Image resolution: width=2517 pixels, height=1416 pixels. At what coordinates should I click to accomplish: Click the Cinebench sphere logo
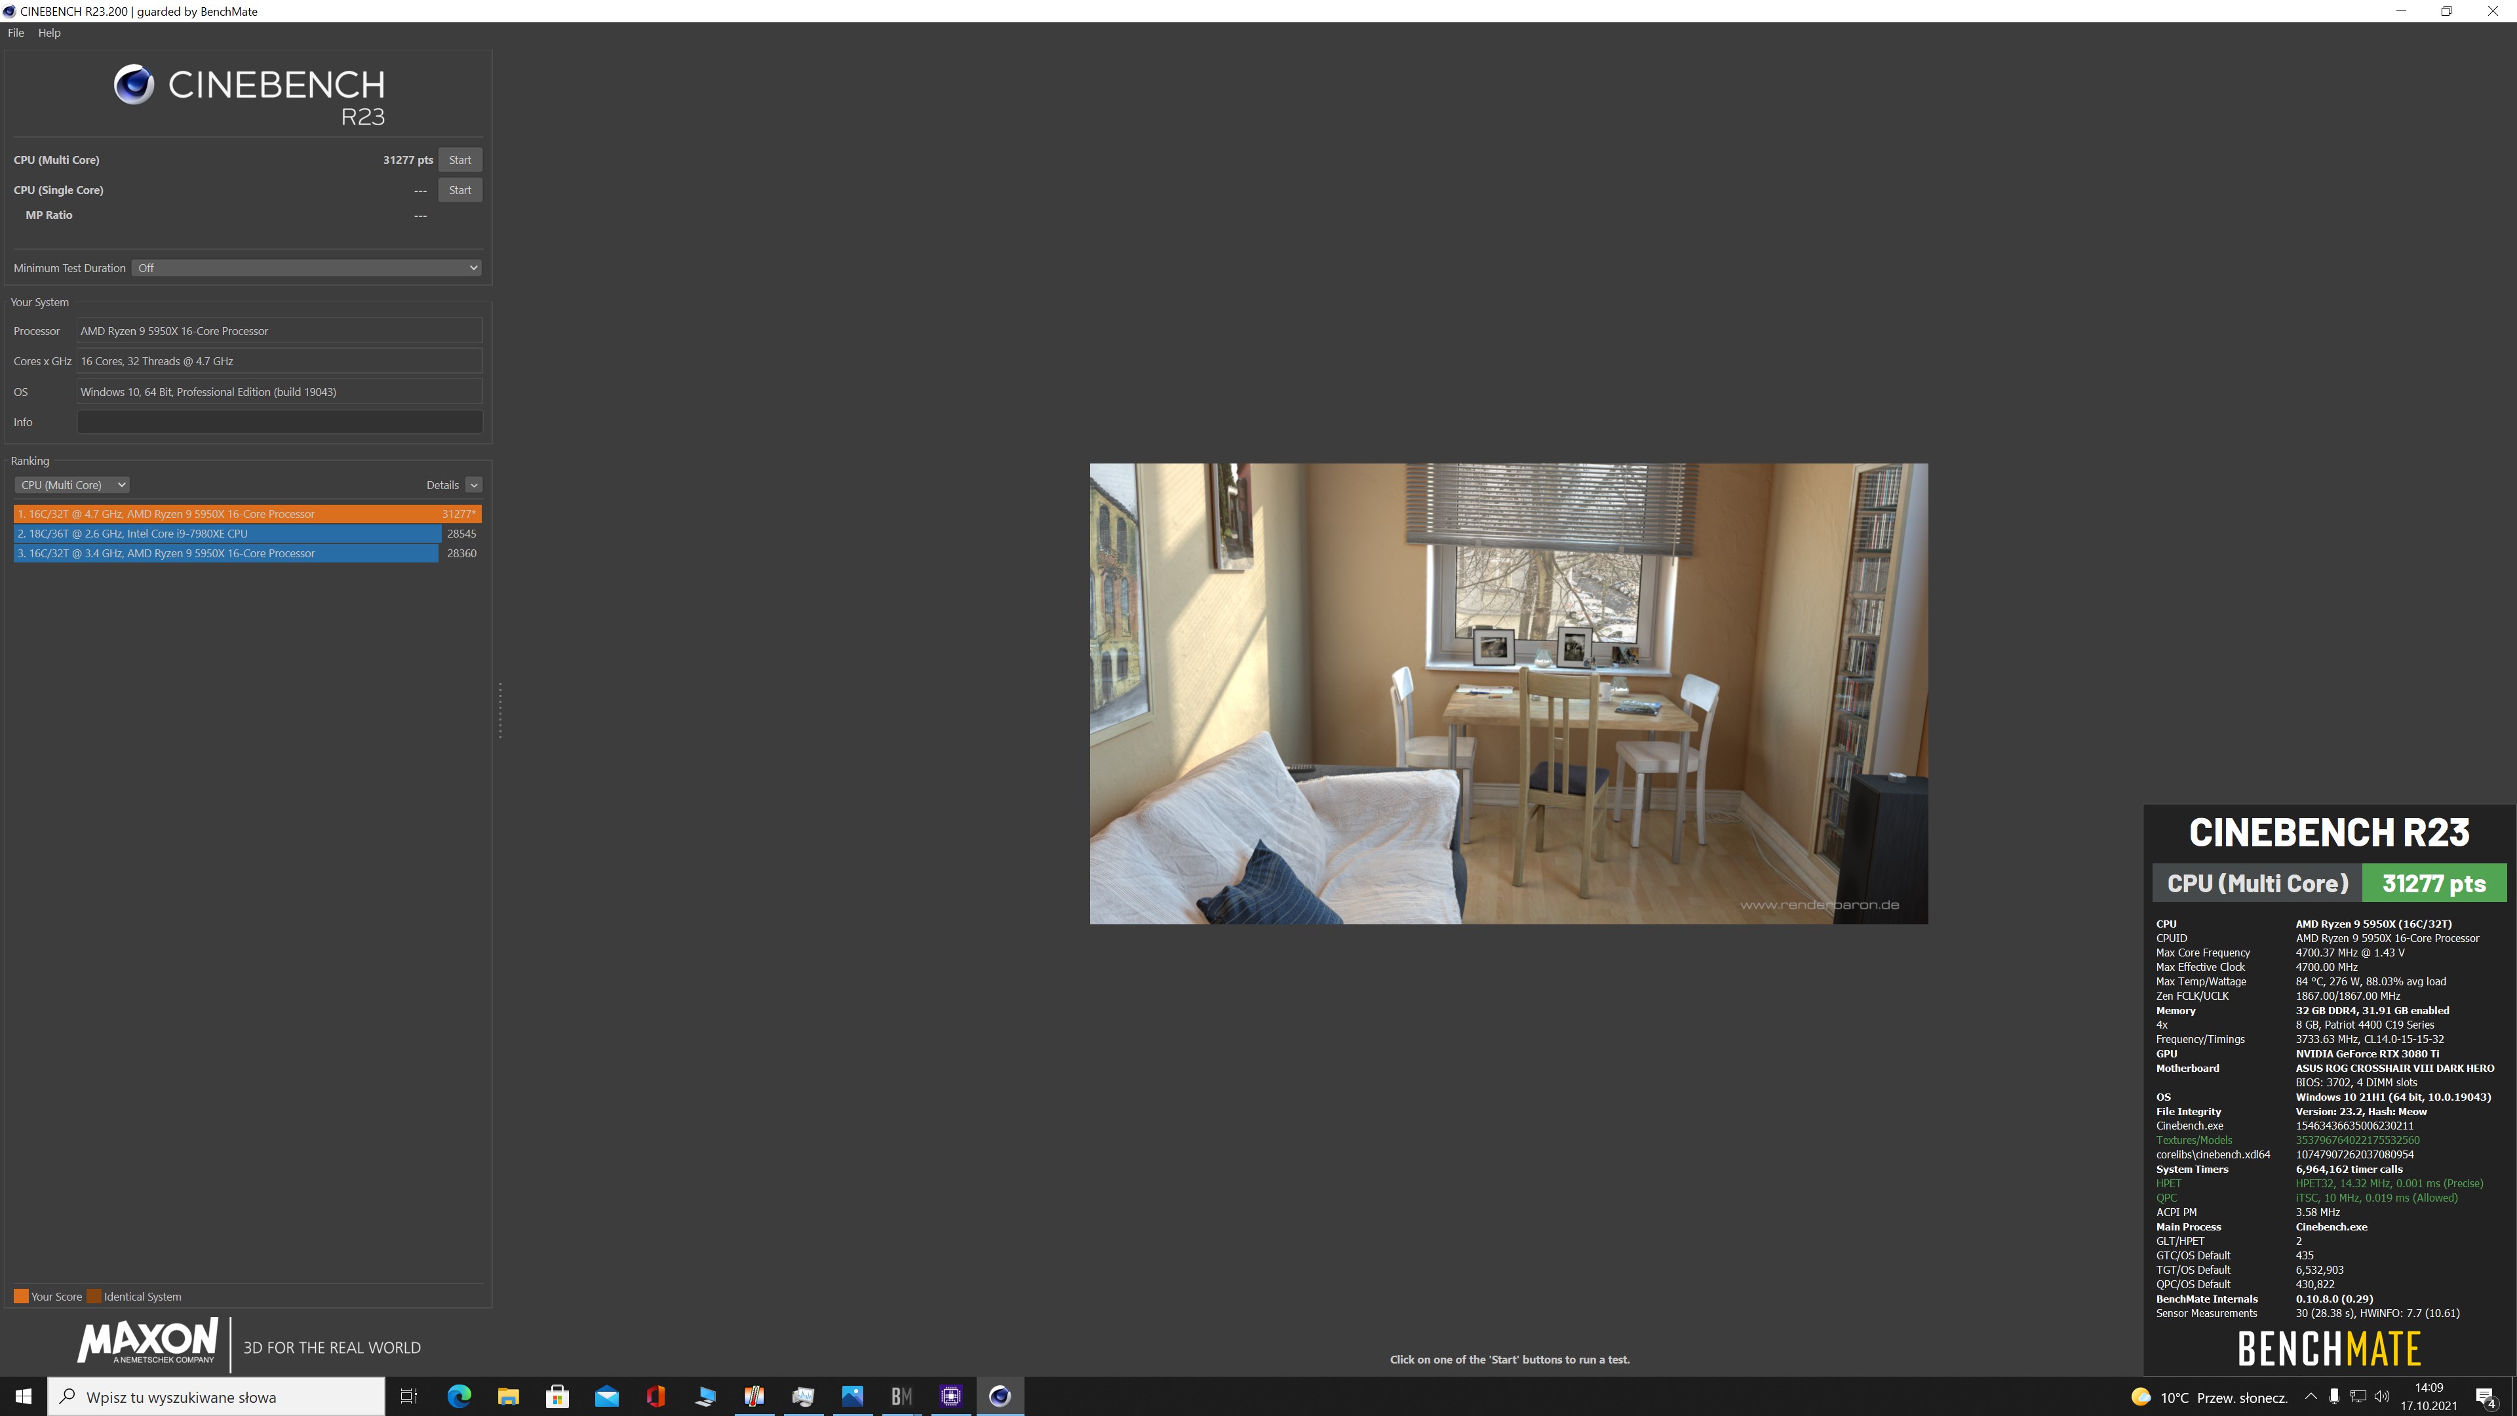[134, 85]
